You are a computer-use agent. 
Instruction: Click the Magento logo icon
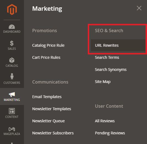coord(12,9)
